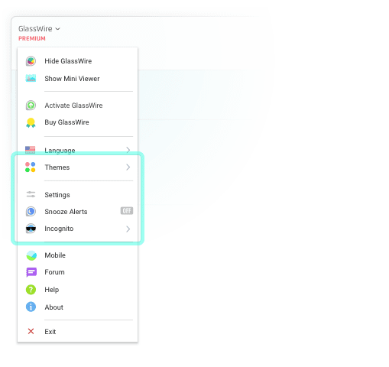Click the red X Exit icon

(31, 331)
